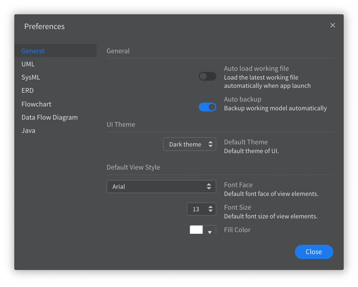
Task: Expand the Fill Color picker arrow
Action: [x=210, y=232]
